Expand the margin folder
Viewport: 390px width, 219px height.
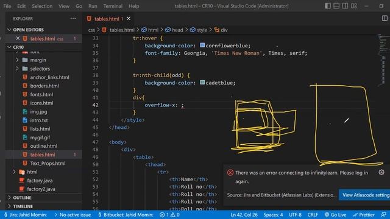click(38, 60)
